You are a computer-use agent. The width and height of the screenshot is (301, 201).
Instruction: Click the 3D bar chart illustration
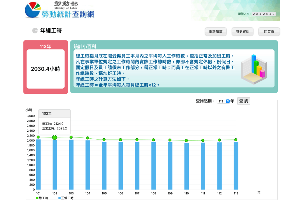(x=253, y=69)
